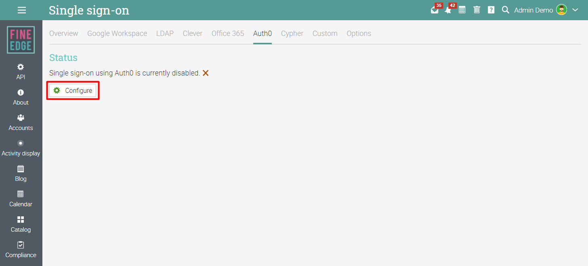Click the Admin Demo avatar
Image resolution: width=588 pixels, height=266 pixels.
[x=561, y=10]
